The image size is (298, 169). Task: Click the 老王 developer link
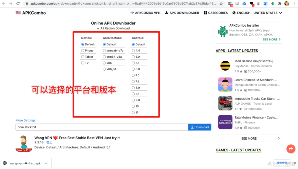coord(49,142)
